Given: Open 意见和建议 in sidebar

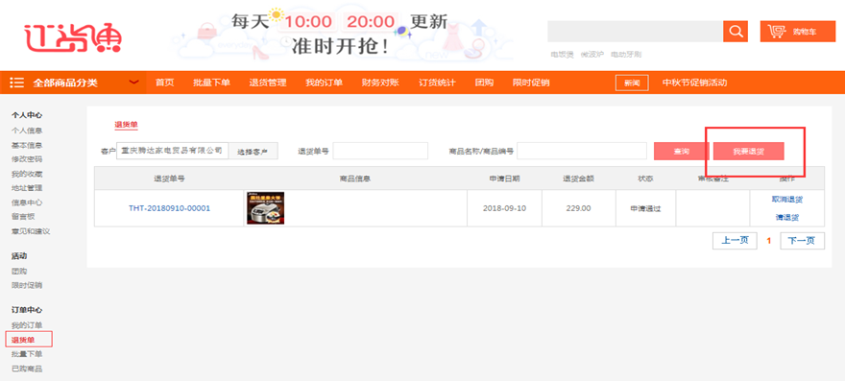Looking at the screenshot, I should click(31, 231).
